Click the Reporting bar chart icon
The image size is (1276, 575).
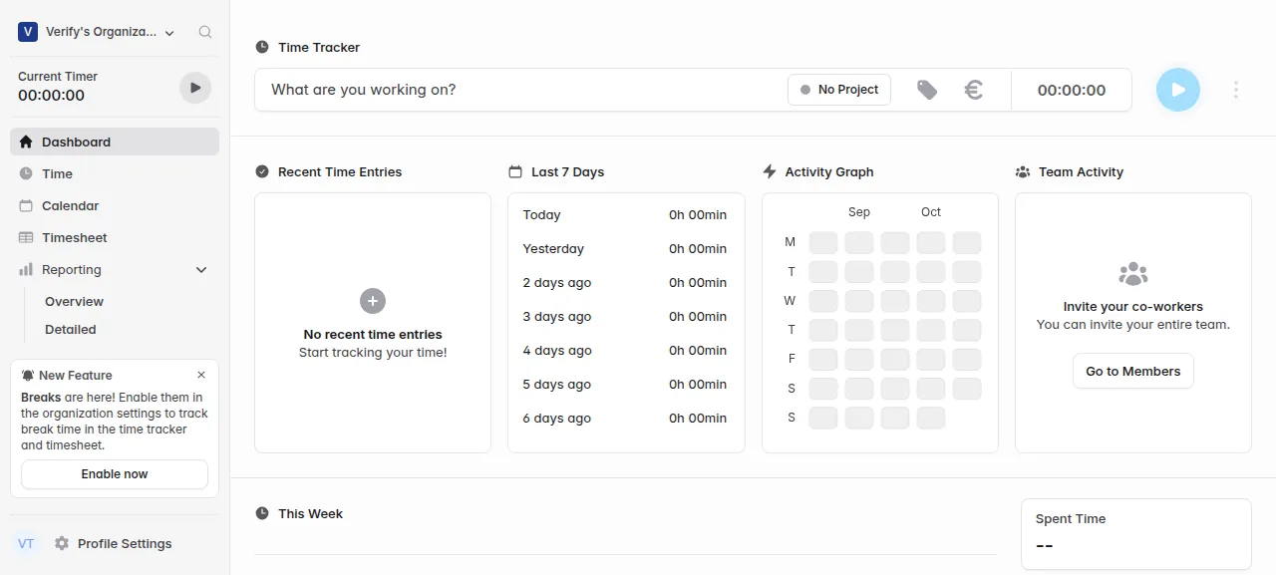26,269
